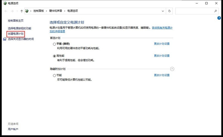Click the 电源选项 title bar icon
Viewport: 223px width, 137px height.
pos(5,3)
